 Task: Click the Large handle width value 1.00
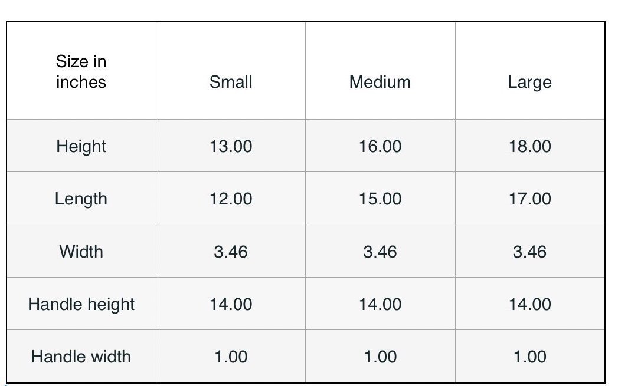point(529,357)
